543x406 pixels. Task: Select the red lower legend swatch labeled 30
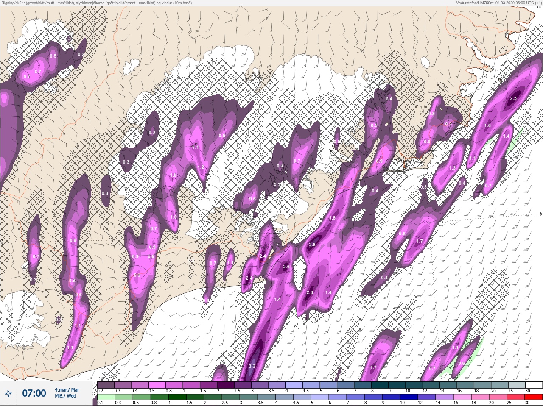click(533, 397)
